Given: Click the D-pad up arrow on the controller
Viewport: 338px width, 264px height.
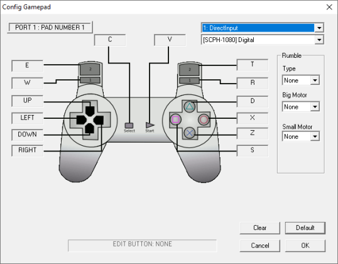Looking at the screenshot, I should pyautogui.click(x=90, y=111).
